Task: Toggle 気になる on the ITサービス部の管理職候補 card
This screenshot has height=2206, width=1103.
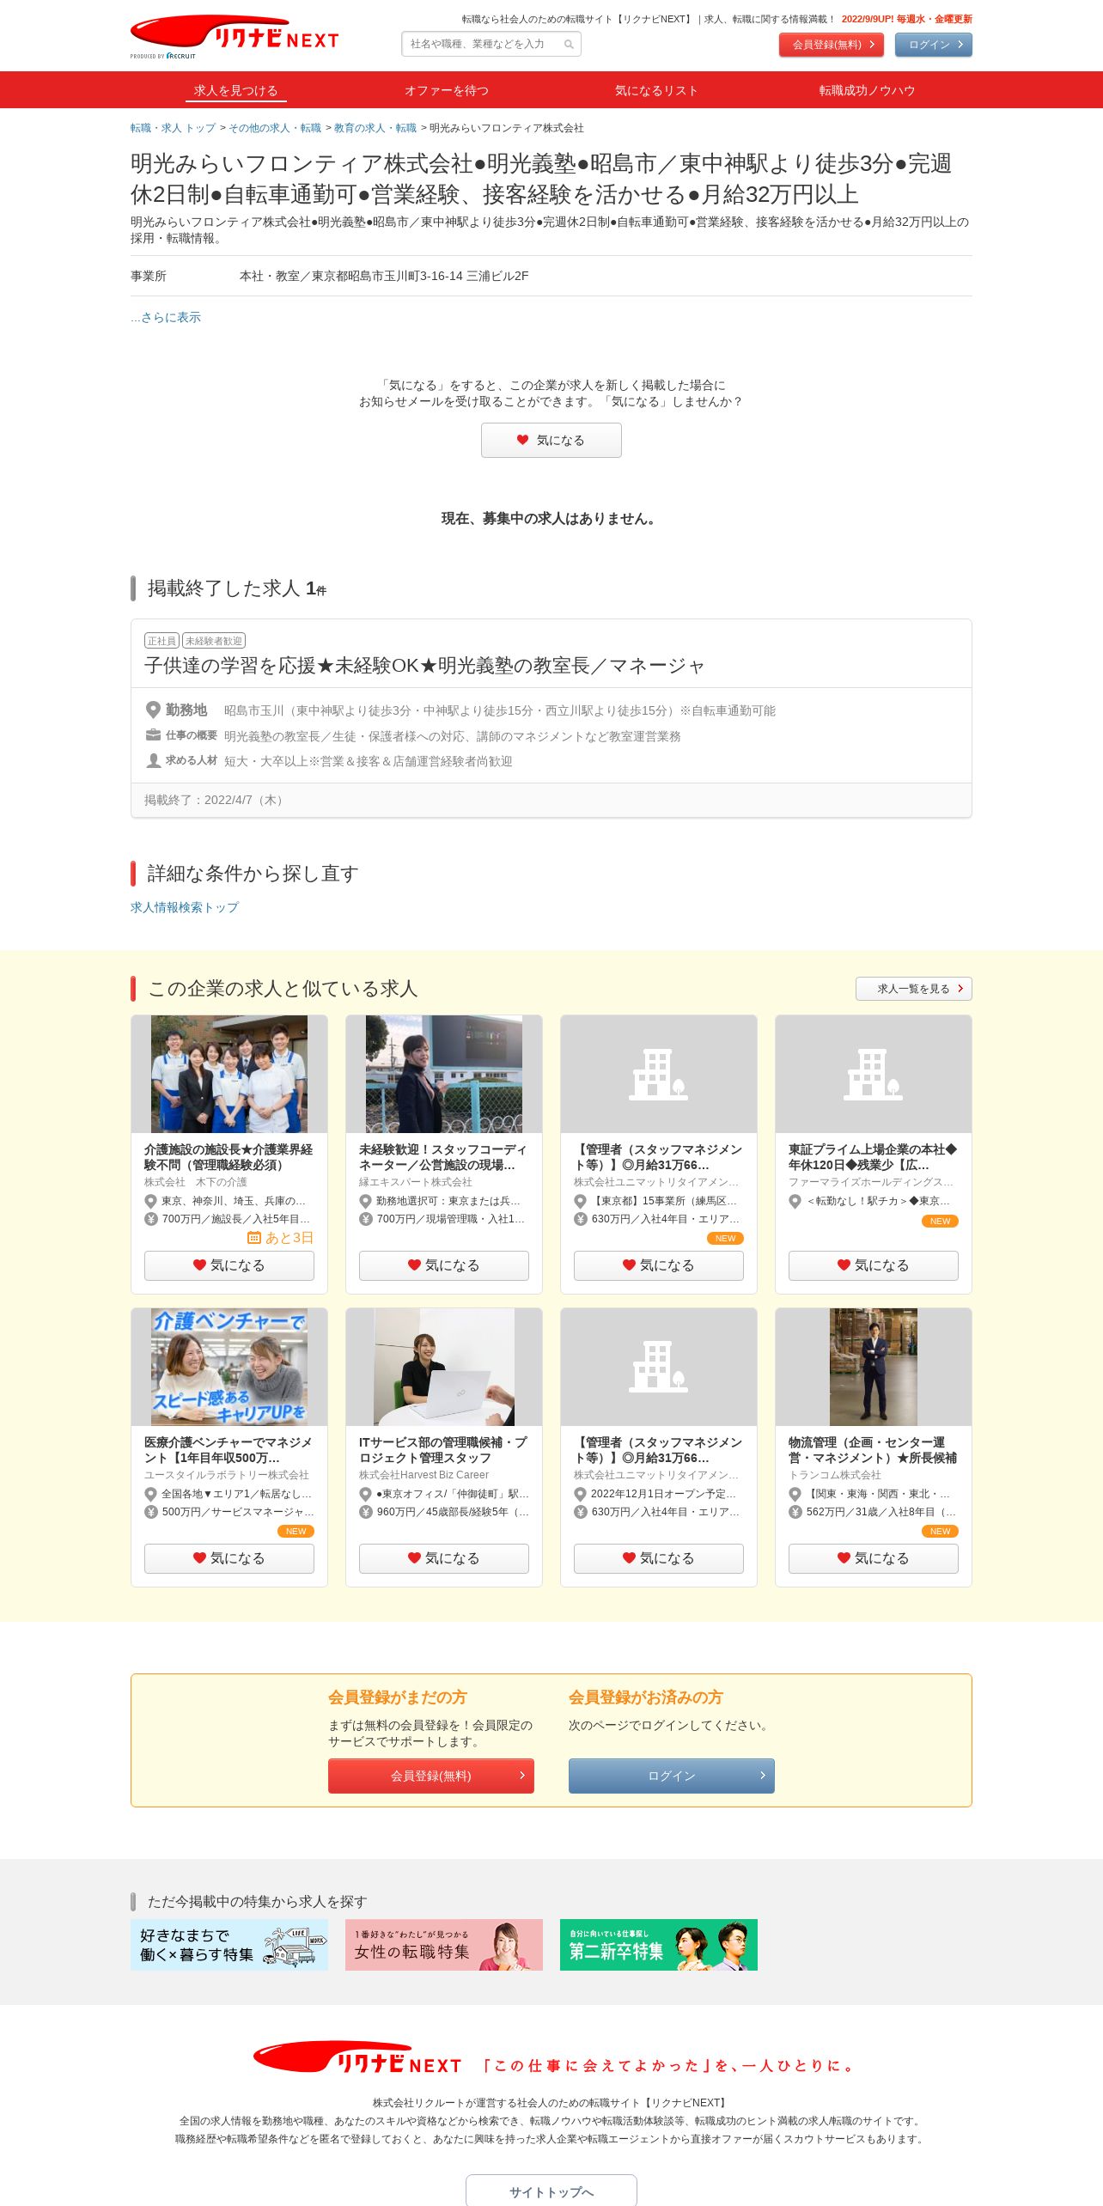Action: (444, 1558)
